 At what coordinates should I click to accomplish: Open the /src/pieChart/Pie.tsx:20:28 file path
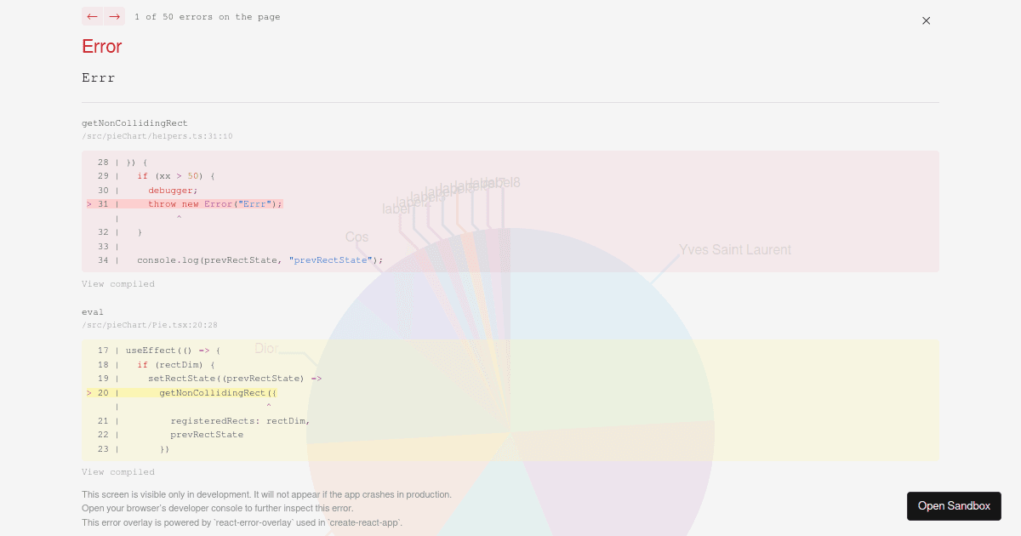click(149, 324)
